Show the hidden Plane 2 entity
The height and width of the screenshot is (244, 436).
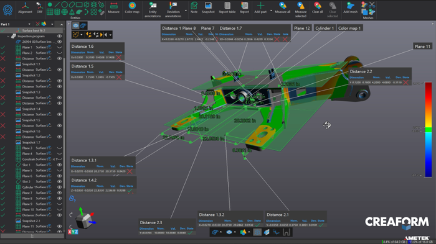[x=60, y=53]
